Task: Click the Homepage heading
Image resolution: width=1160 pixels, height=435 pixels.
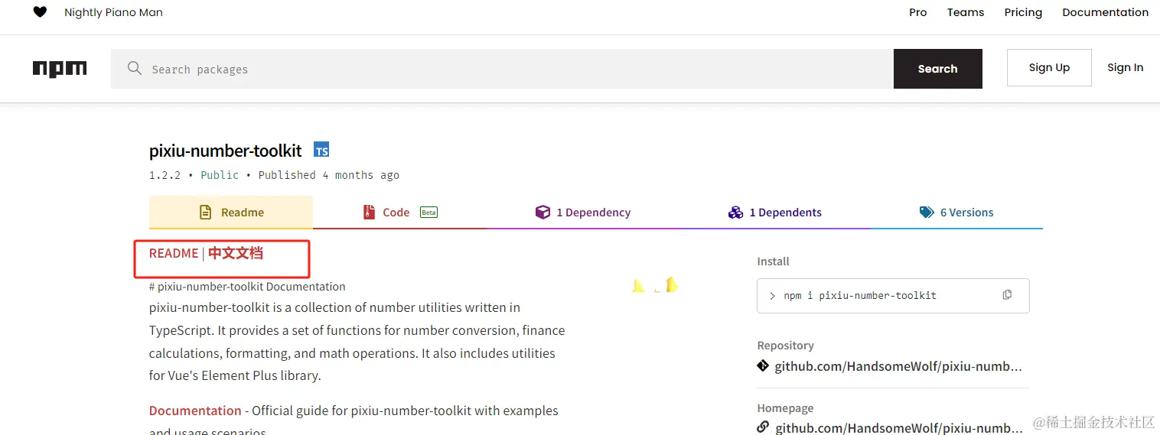Action: tap(785, 408)
